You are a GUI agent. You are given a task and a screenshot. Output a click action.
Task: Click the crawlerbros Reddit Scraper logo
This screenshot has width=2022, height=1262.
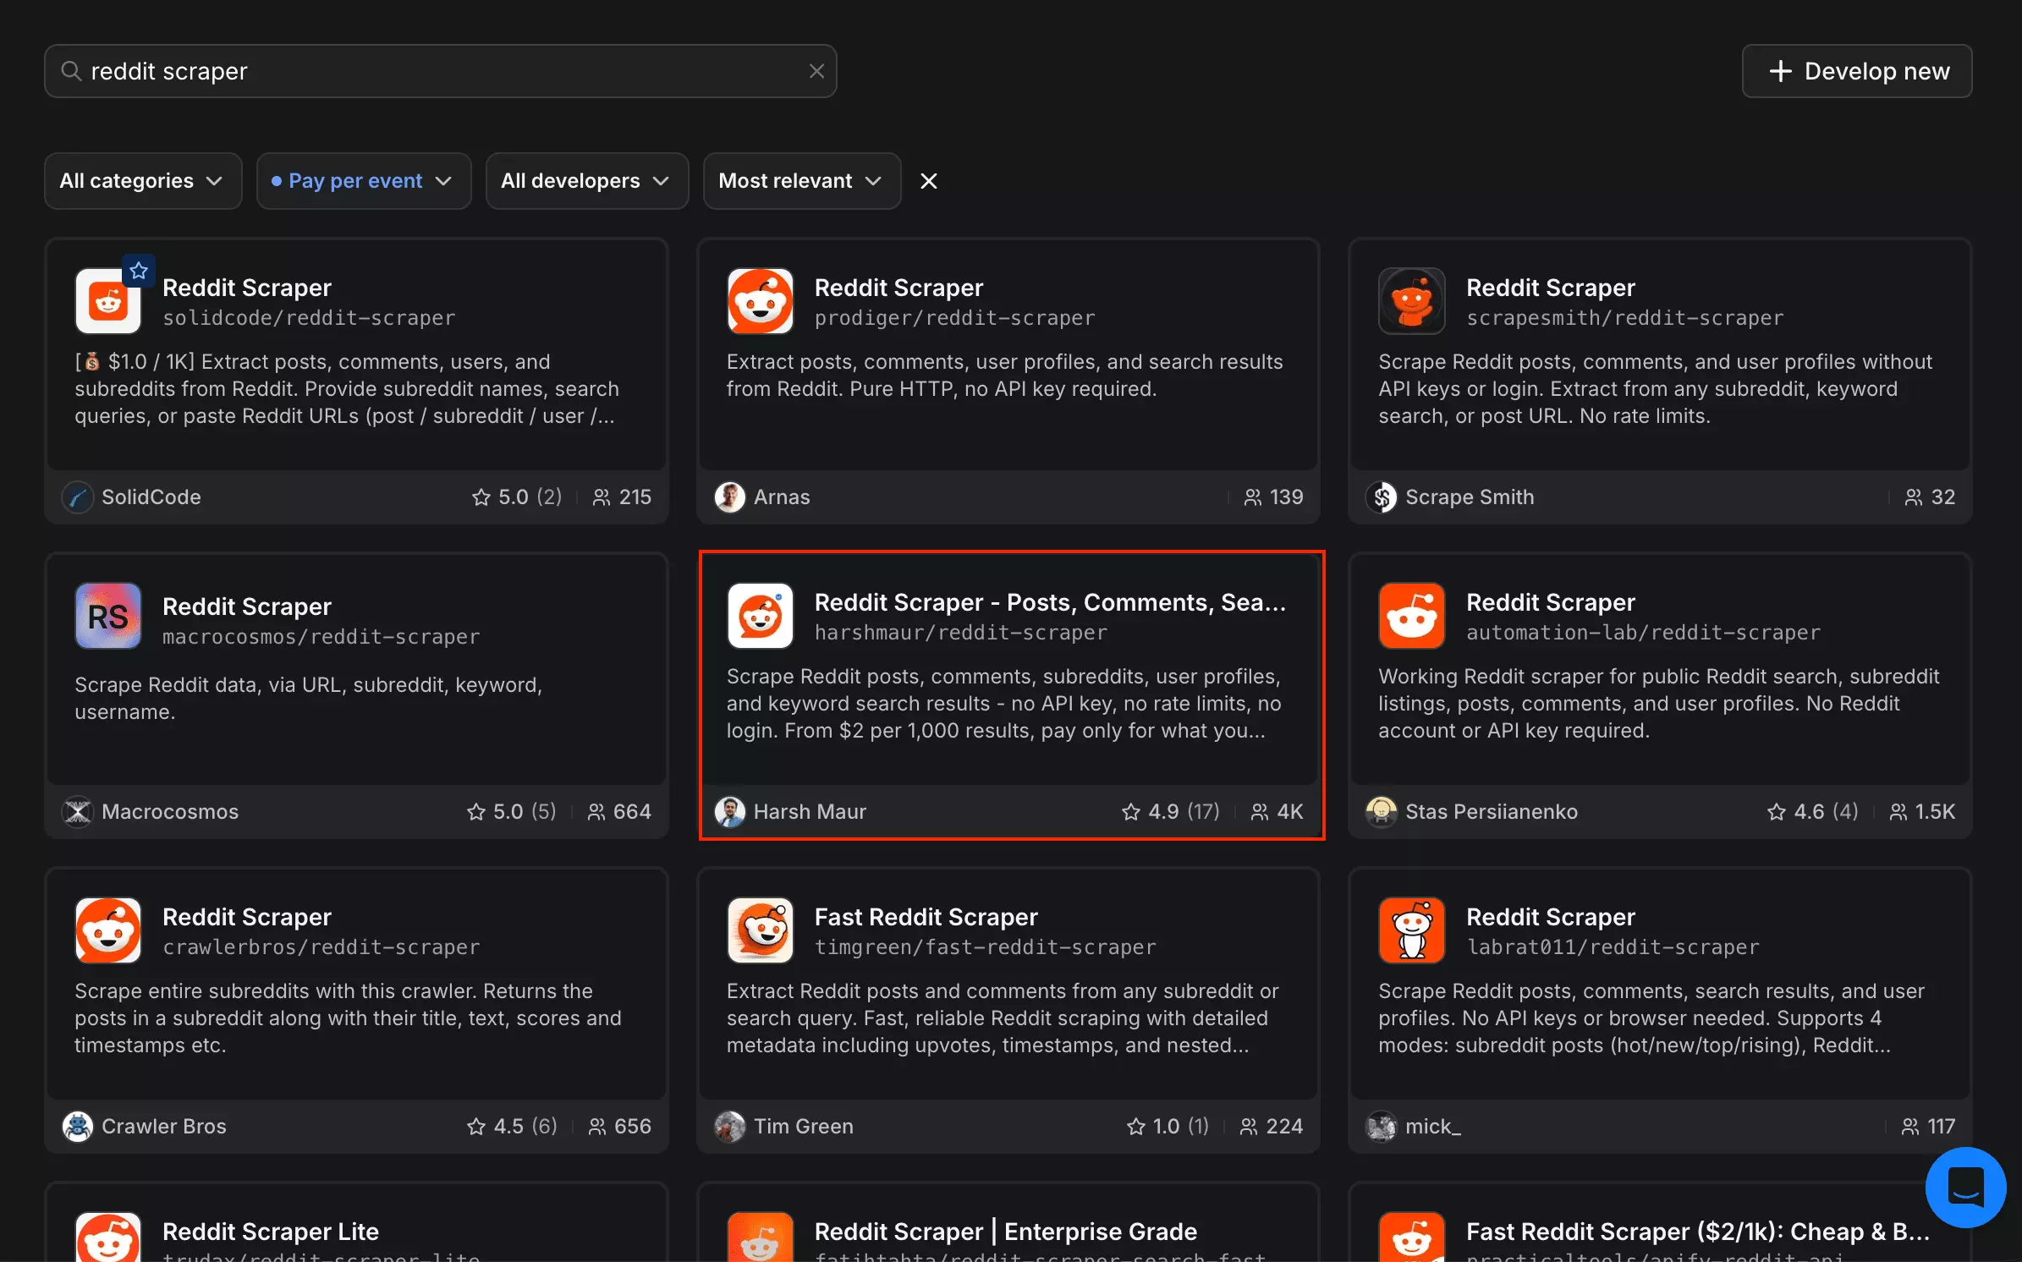point(108,930)
